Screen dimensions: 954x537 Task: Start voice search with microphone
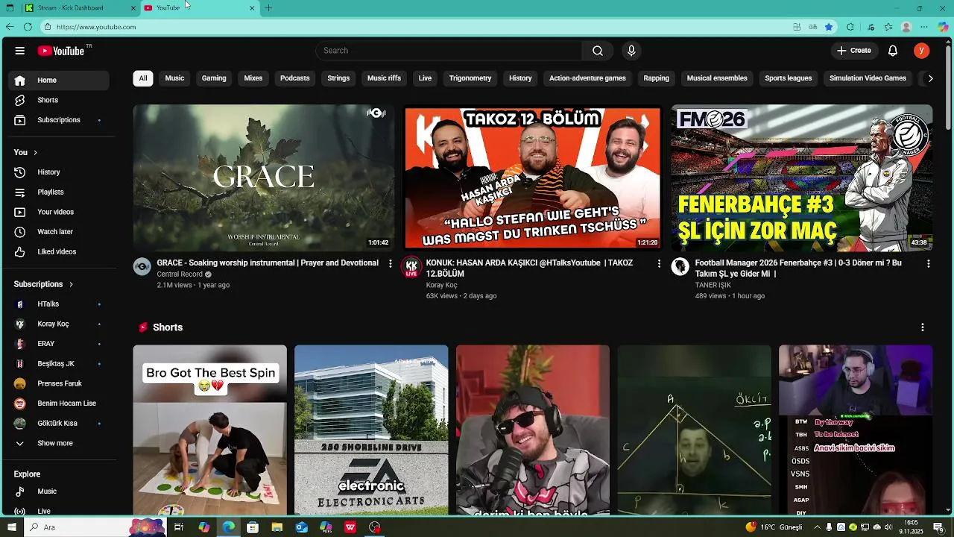click(631, 51)
